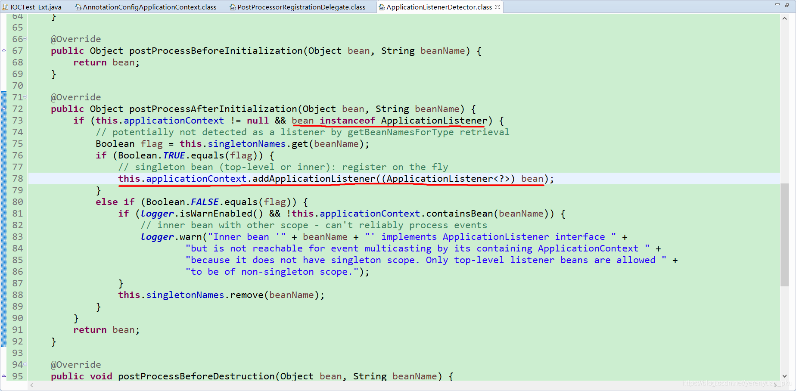Click the postProcessAfterInitialization method name
The height and width of the screenshot is (391, 796).
click(x=213, y=109)
